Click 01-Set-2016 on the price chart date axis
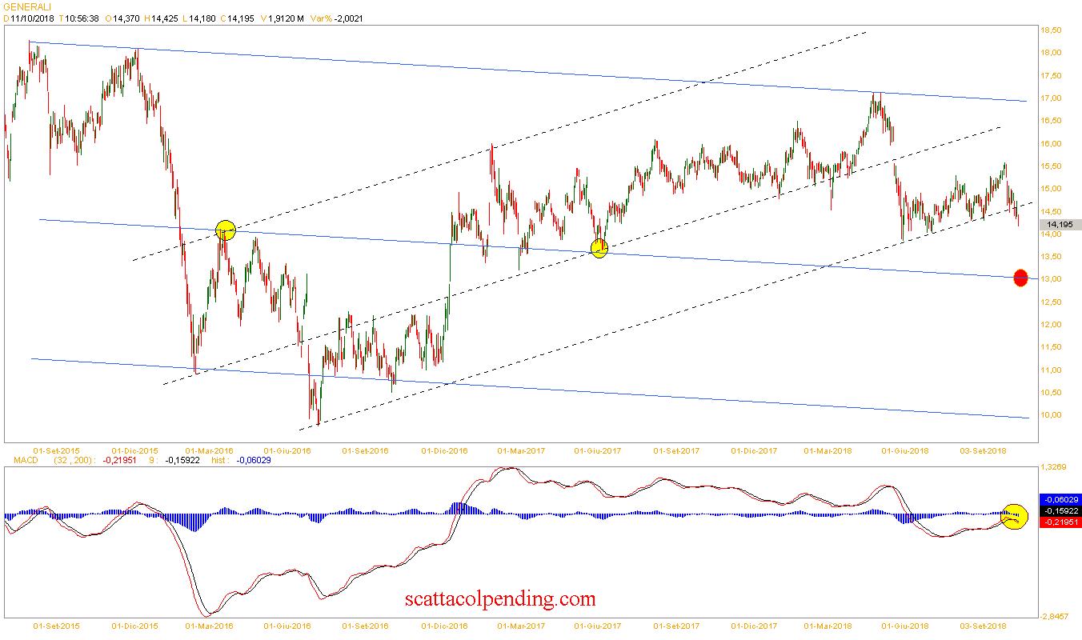This screenshot has height=640, width=1082. click(x=365, y=450)
